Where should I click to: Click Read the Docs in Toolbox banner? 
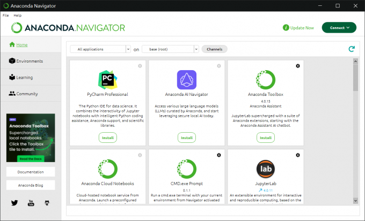pos(31,159)
